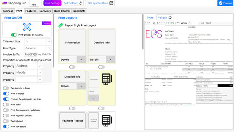Toggle switch below the large Information layout card

(72, 67)
